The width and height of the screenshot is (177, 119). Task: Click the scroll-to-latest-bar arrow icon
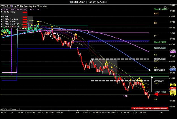tap(166, 7)
